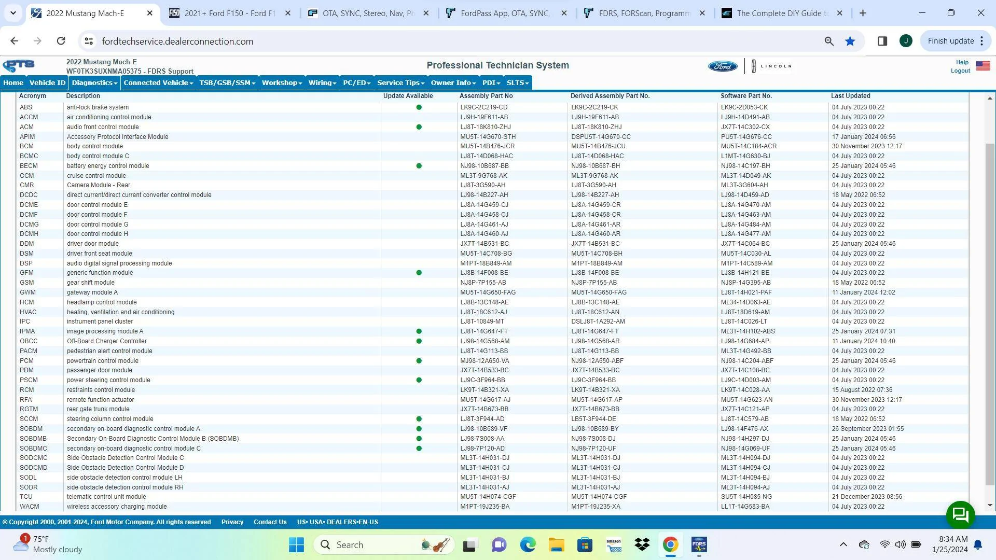Click the PTS logo at top left
Screen dimensions: 996x560
19,65
